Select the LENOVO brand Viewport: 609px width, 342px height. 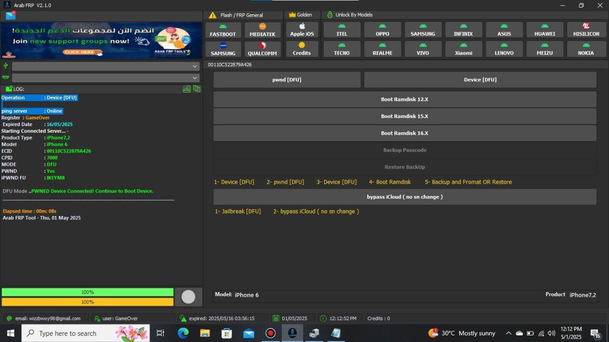click(x=504, y=49)
